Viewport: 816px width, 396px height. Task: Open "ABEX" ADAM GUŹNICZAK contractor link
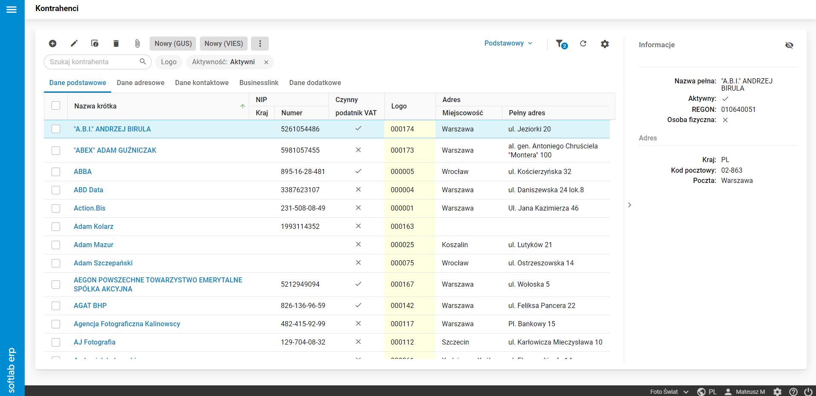pos(115,150)
